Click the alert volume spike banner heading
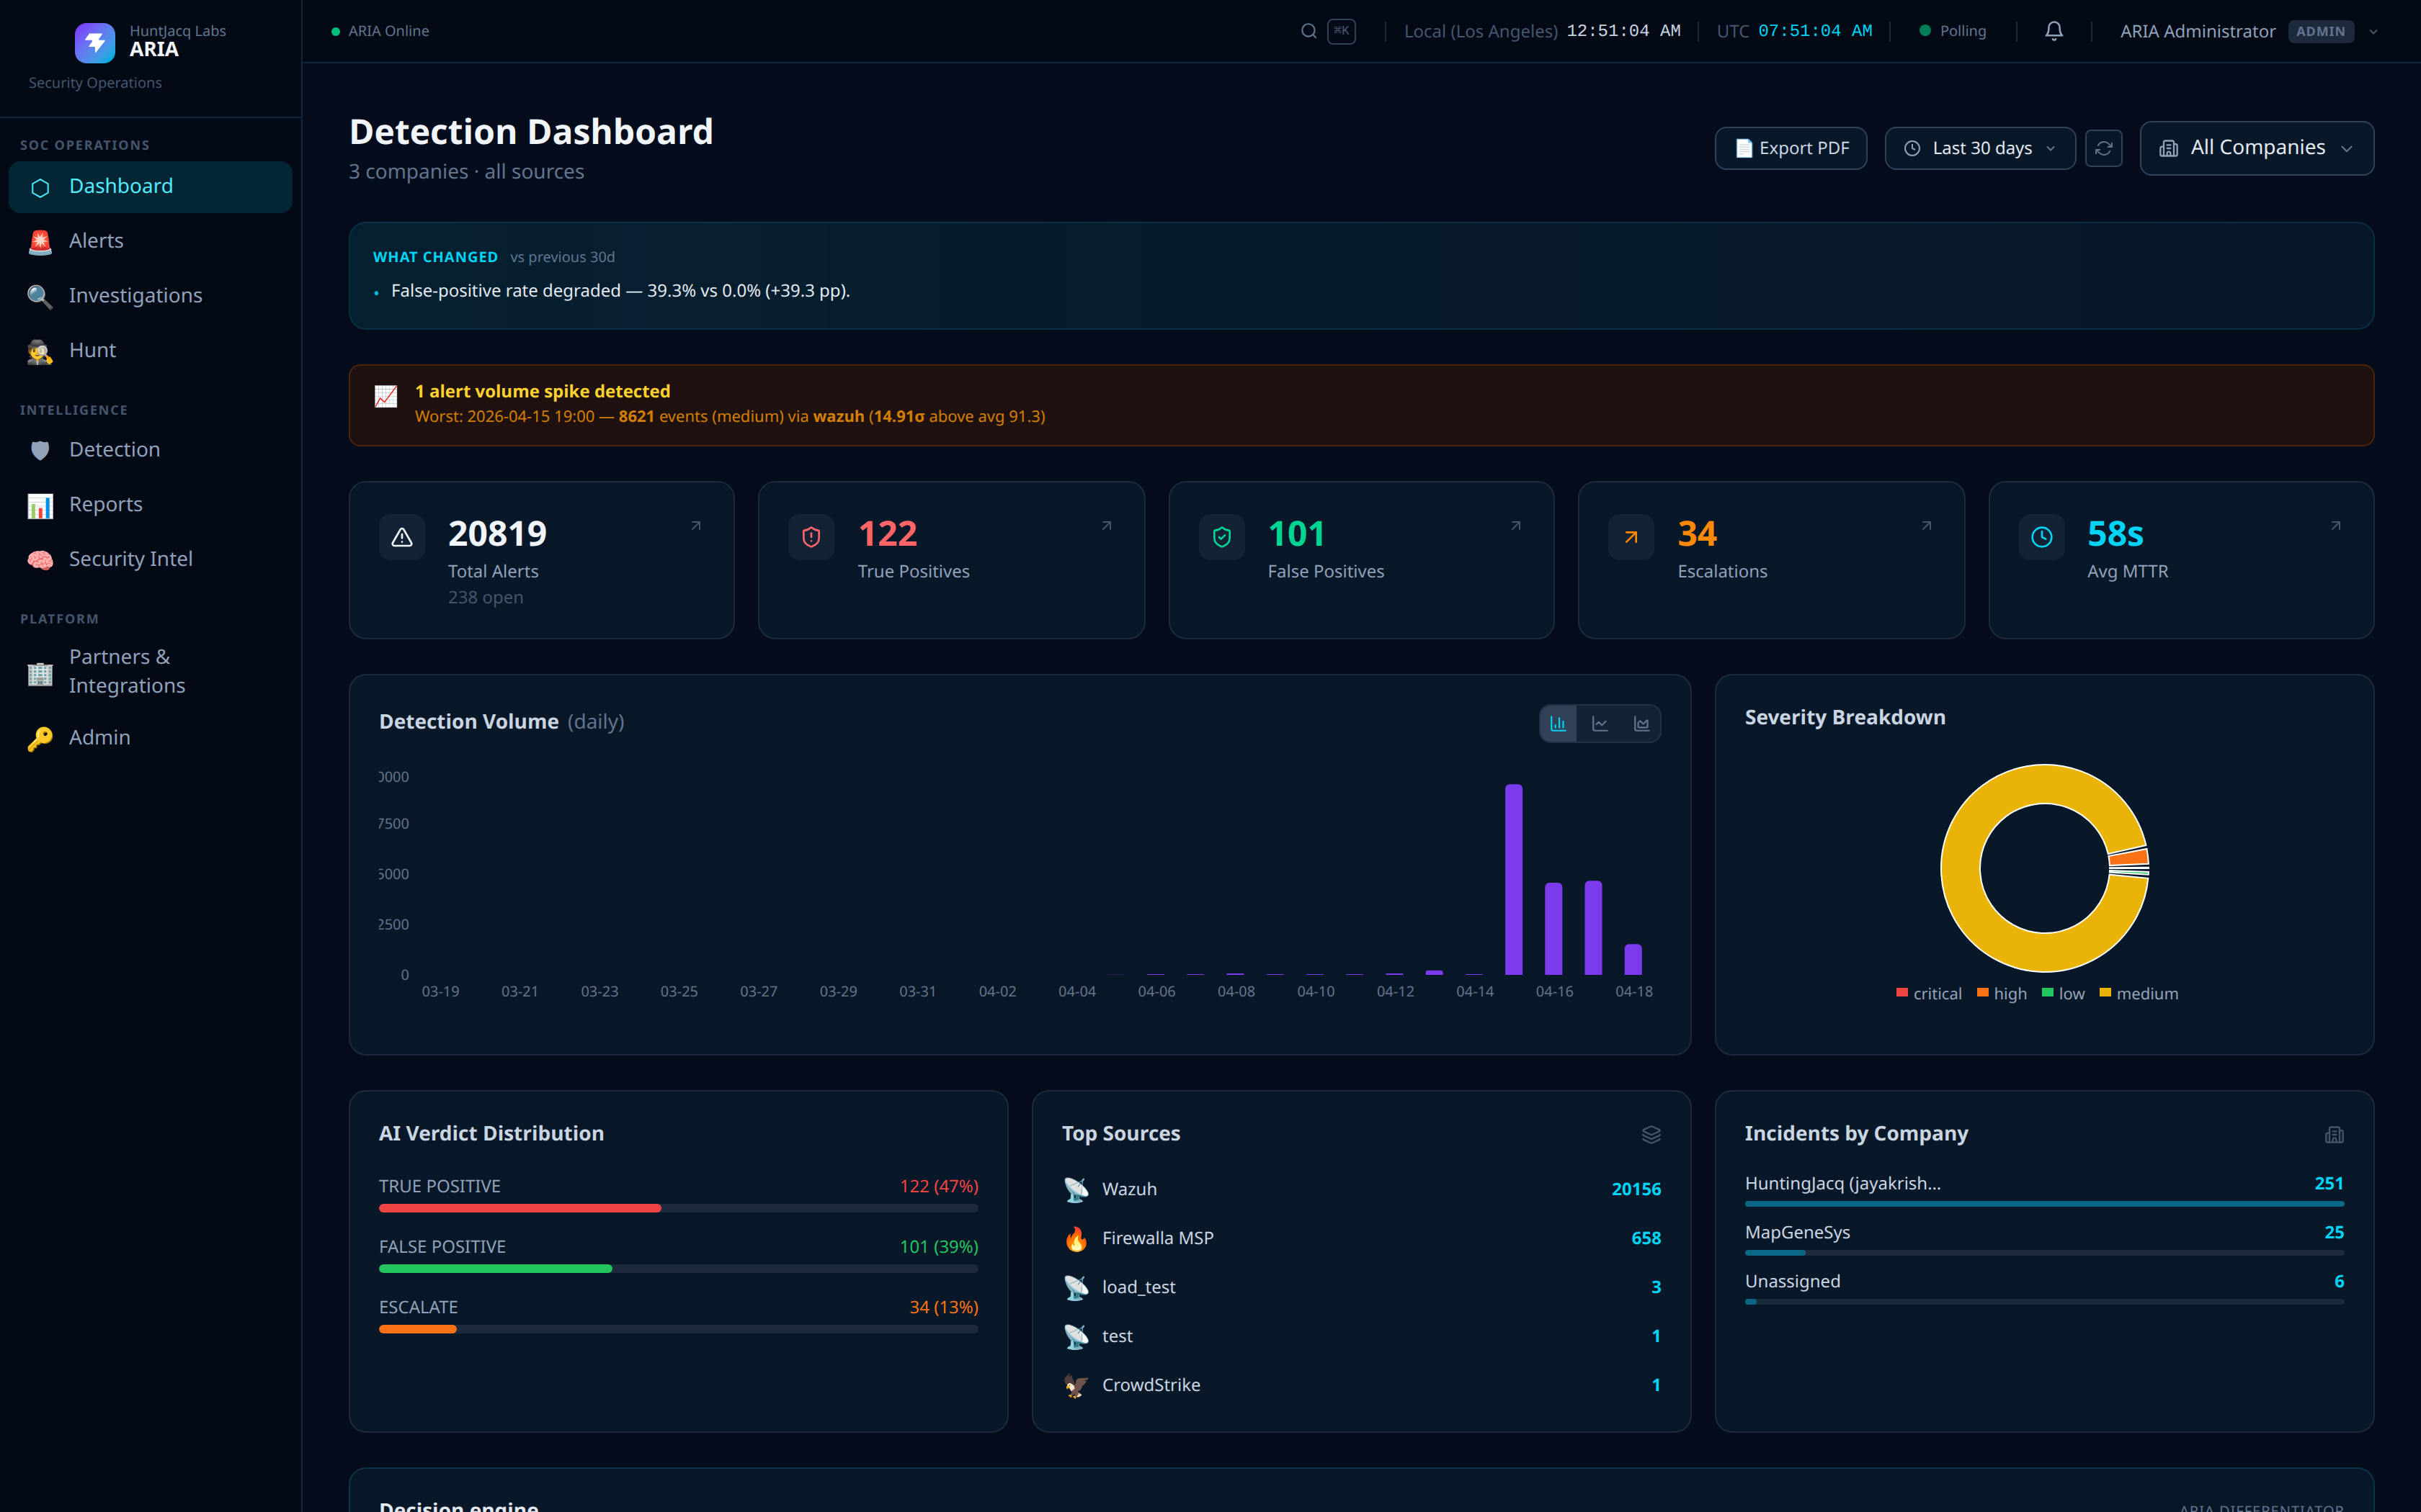This screenshot has width=2421, height=1512. [x=543, y=391]
